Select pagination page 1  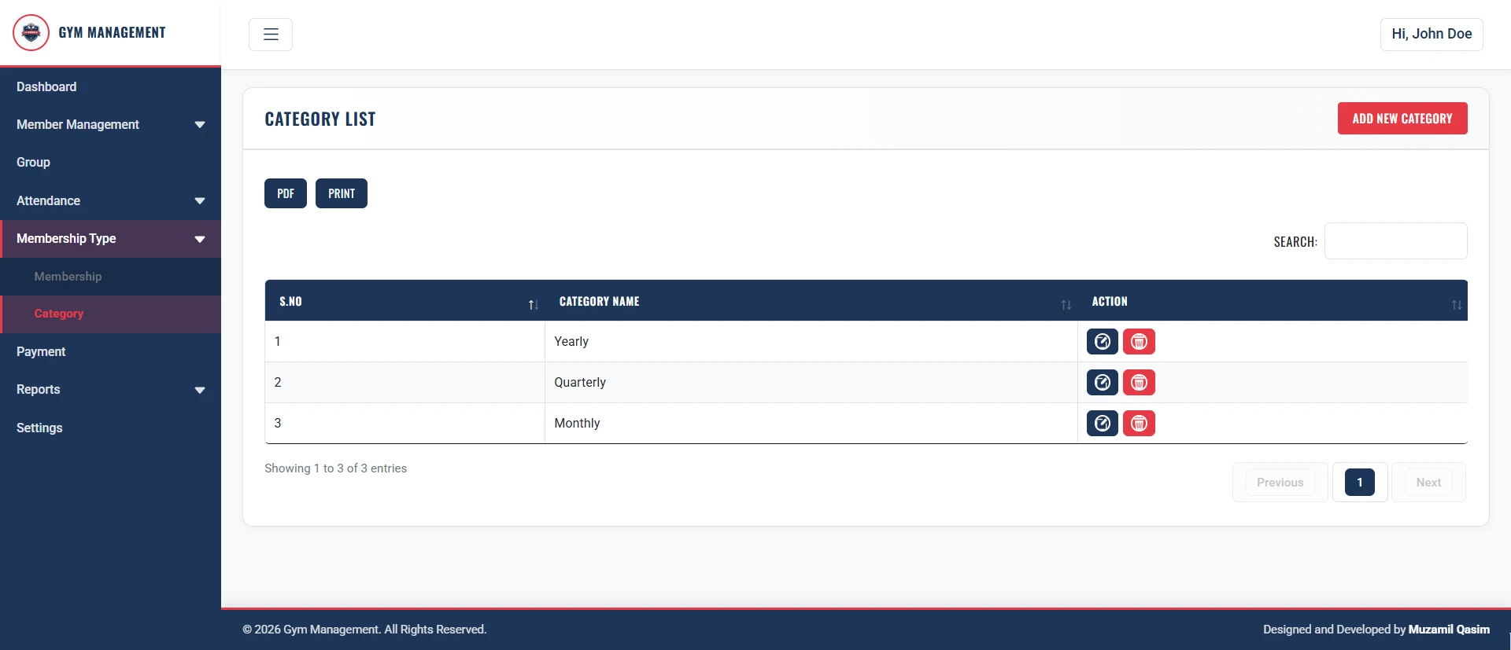[1359, 483]
